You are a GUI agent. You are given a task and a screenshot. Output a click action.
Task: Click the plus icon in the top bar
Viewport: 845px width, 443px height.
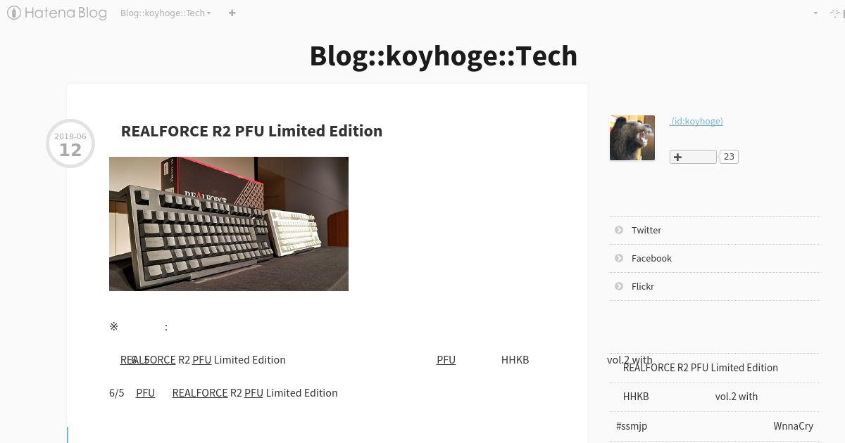[x=232, y=13]
